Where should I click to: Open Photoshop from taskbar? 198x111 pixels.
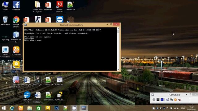pos(57,108)
